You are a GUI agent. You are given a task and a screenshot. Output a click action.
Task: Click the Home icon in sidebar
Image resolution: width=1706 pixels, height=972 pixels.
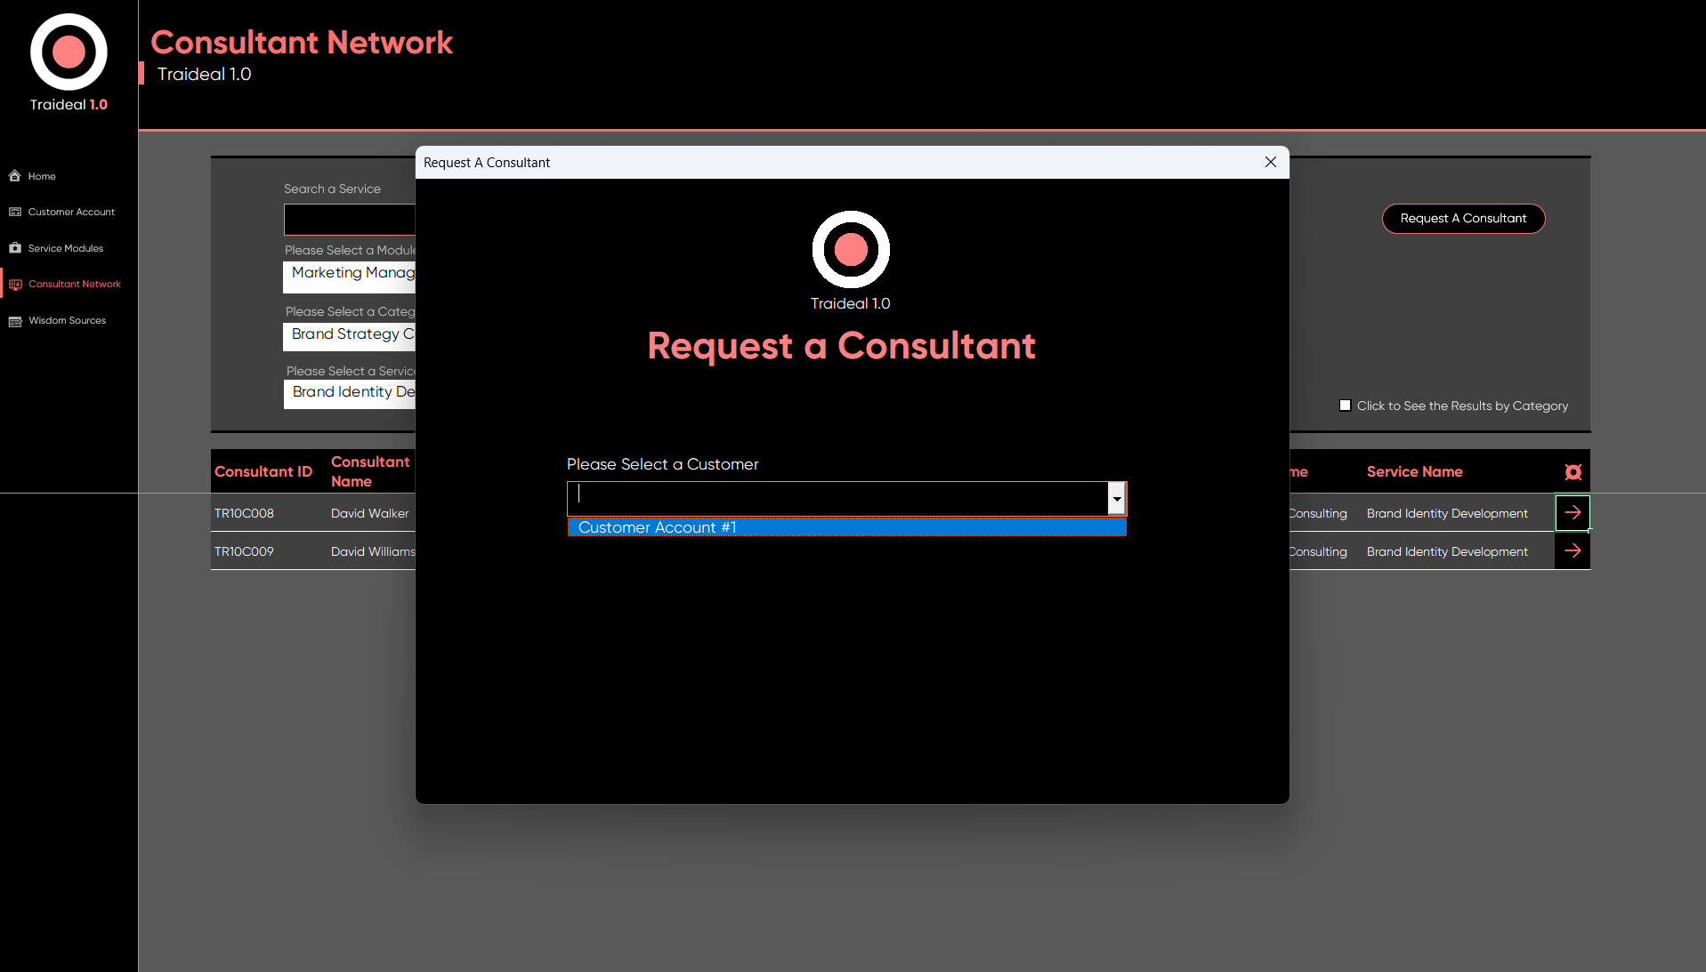[15, 176]
